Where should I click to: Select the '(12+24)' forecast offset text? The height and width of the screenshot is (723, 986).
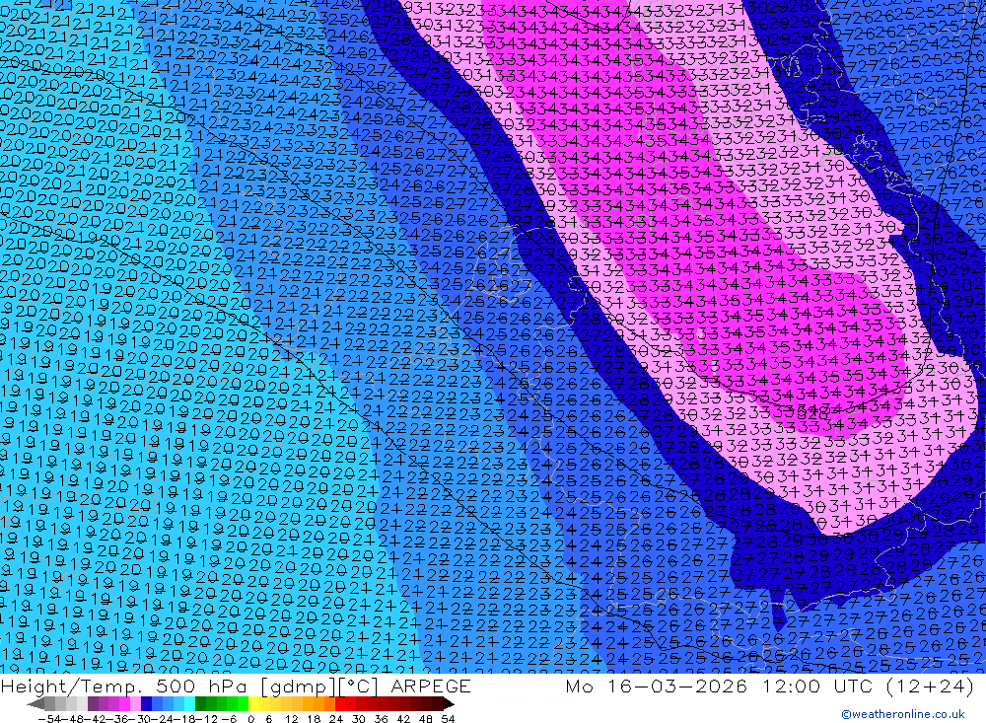pyautogui.click(x=931, y=686)
